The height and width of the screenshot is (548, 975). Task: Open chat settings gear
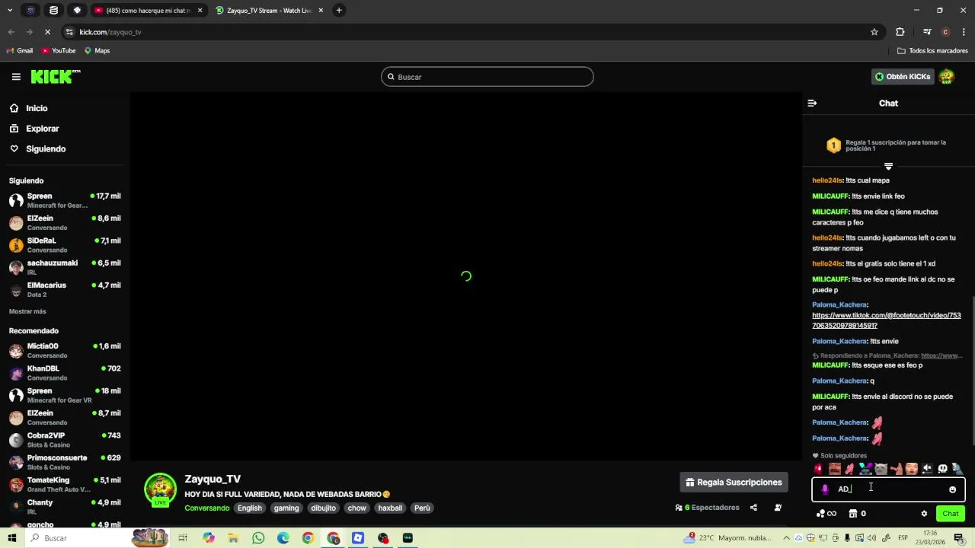(x=924, y=514)
